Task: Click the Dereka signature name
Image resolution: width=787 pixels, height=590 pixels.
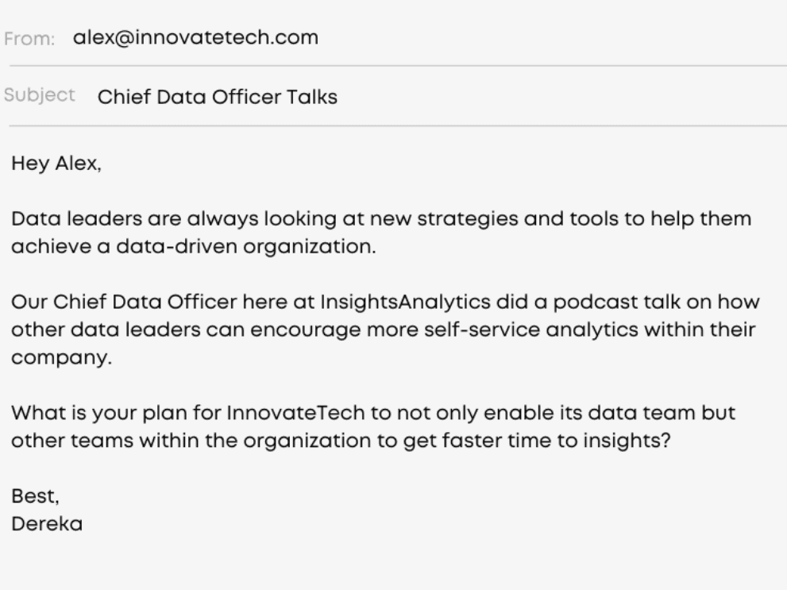Action: 47,524
